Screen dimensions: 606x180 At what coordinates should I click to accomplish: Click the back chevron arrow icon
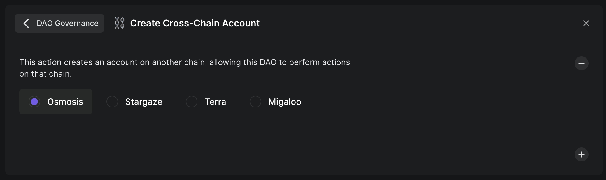click(x=26, y=23)
